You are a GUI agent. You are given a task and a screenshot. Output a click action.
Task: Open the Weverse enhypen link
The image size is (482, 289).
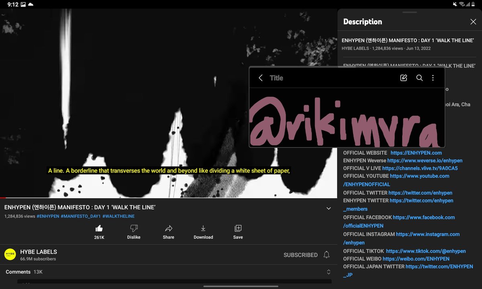(x=425, y=161)
